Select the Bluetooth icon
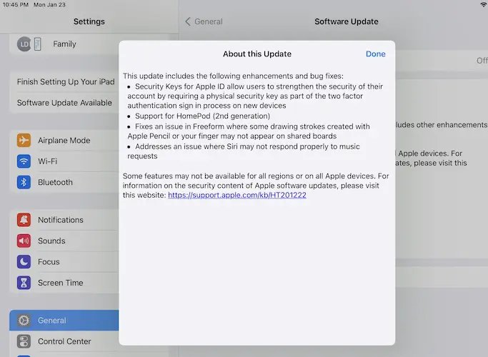 click(x=24, y=182)
